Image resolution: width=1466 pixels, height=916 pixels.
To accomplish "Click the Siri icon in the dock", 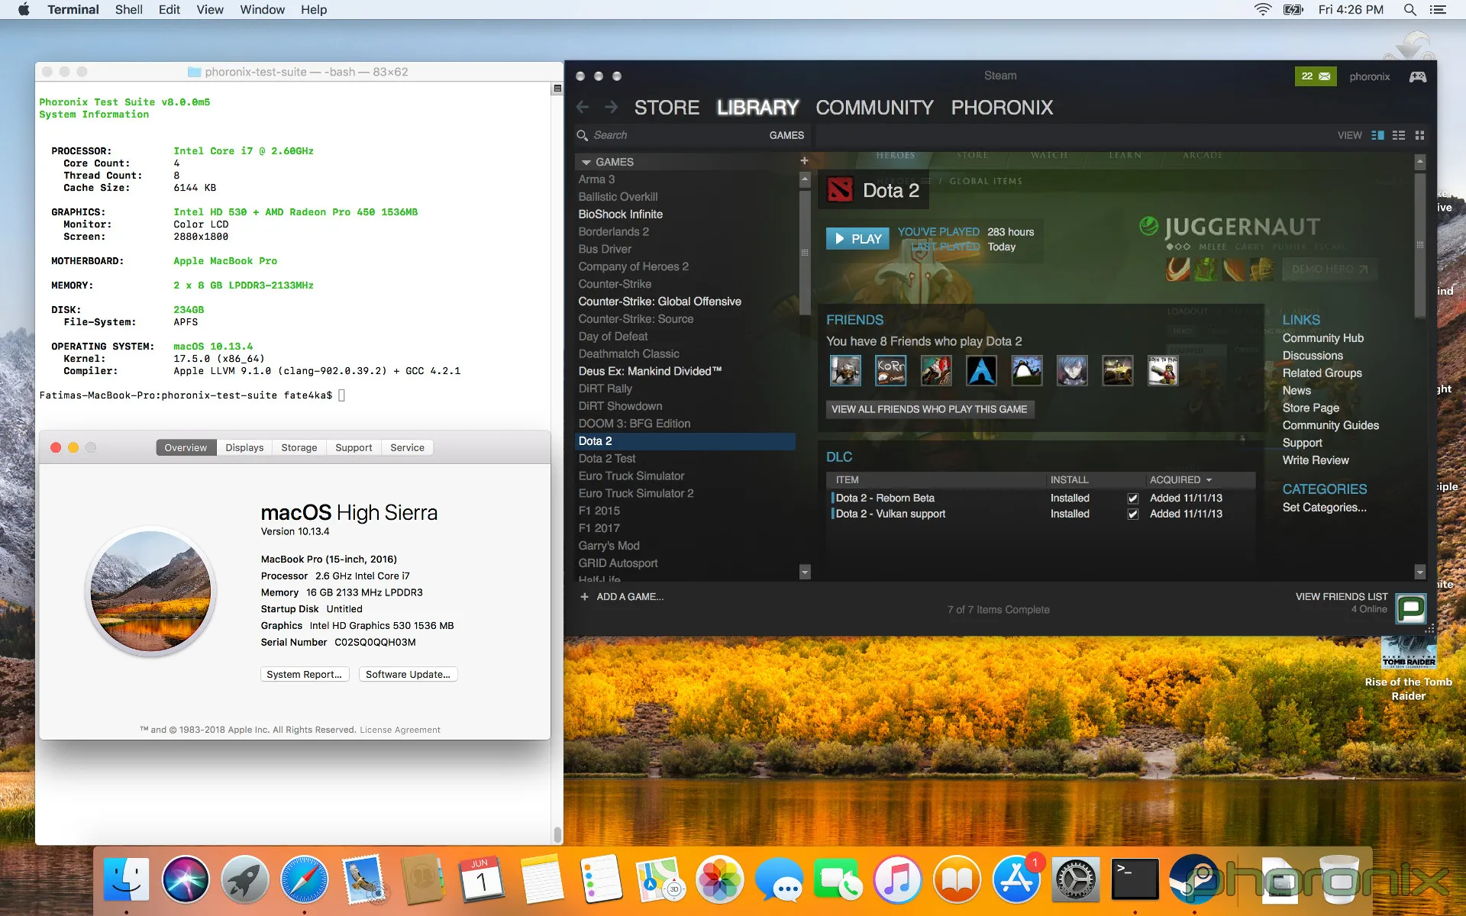I will (x=187, y=877).
